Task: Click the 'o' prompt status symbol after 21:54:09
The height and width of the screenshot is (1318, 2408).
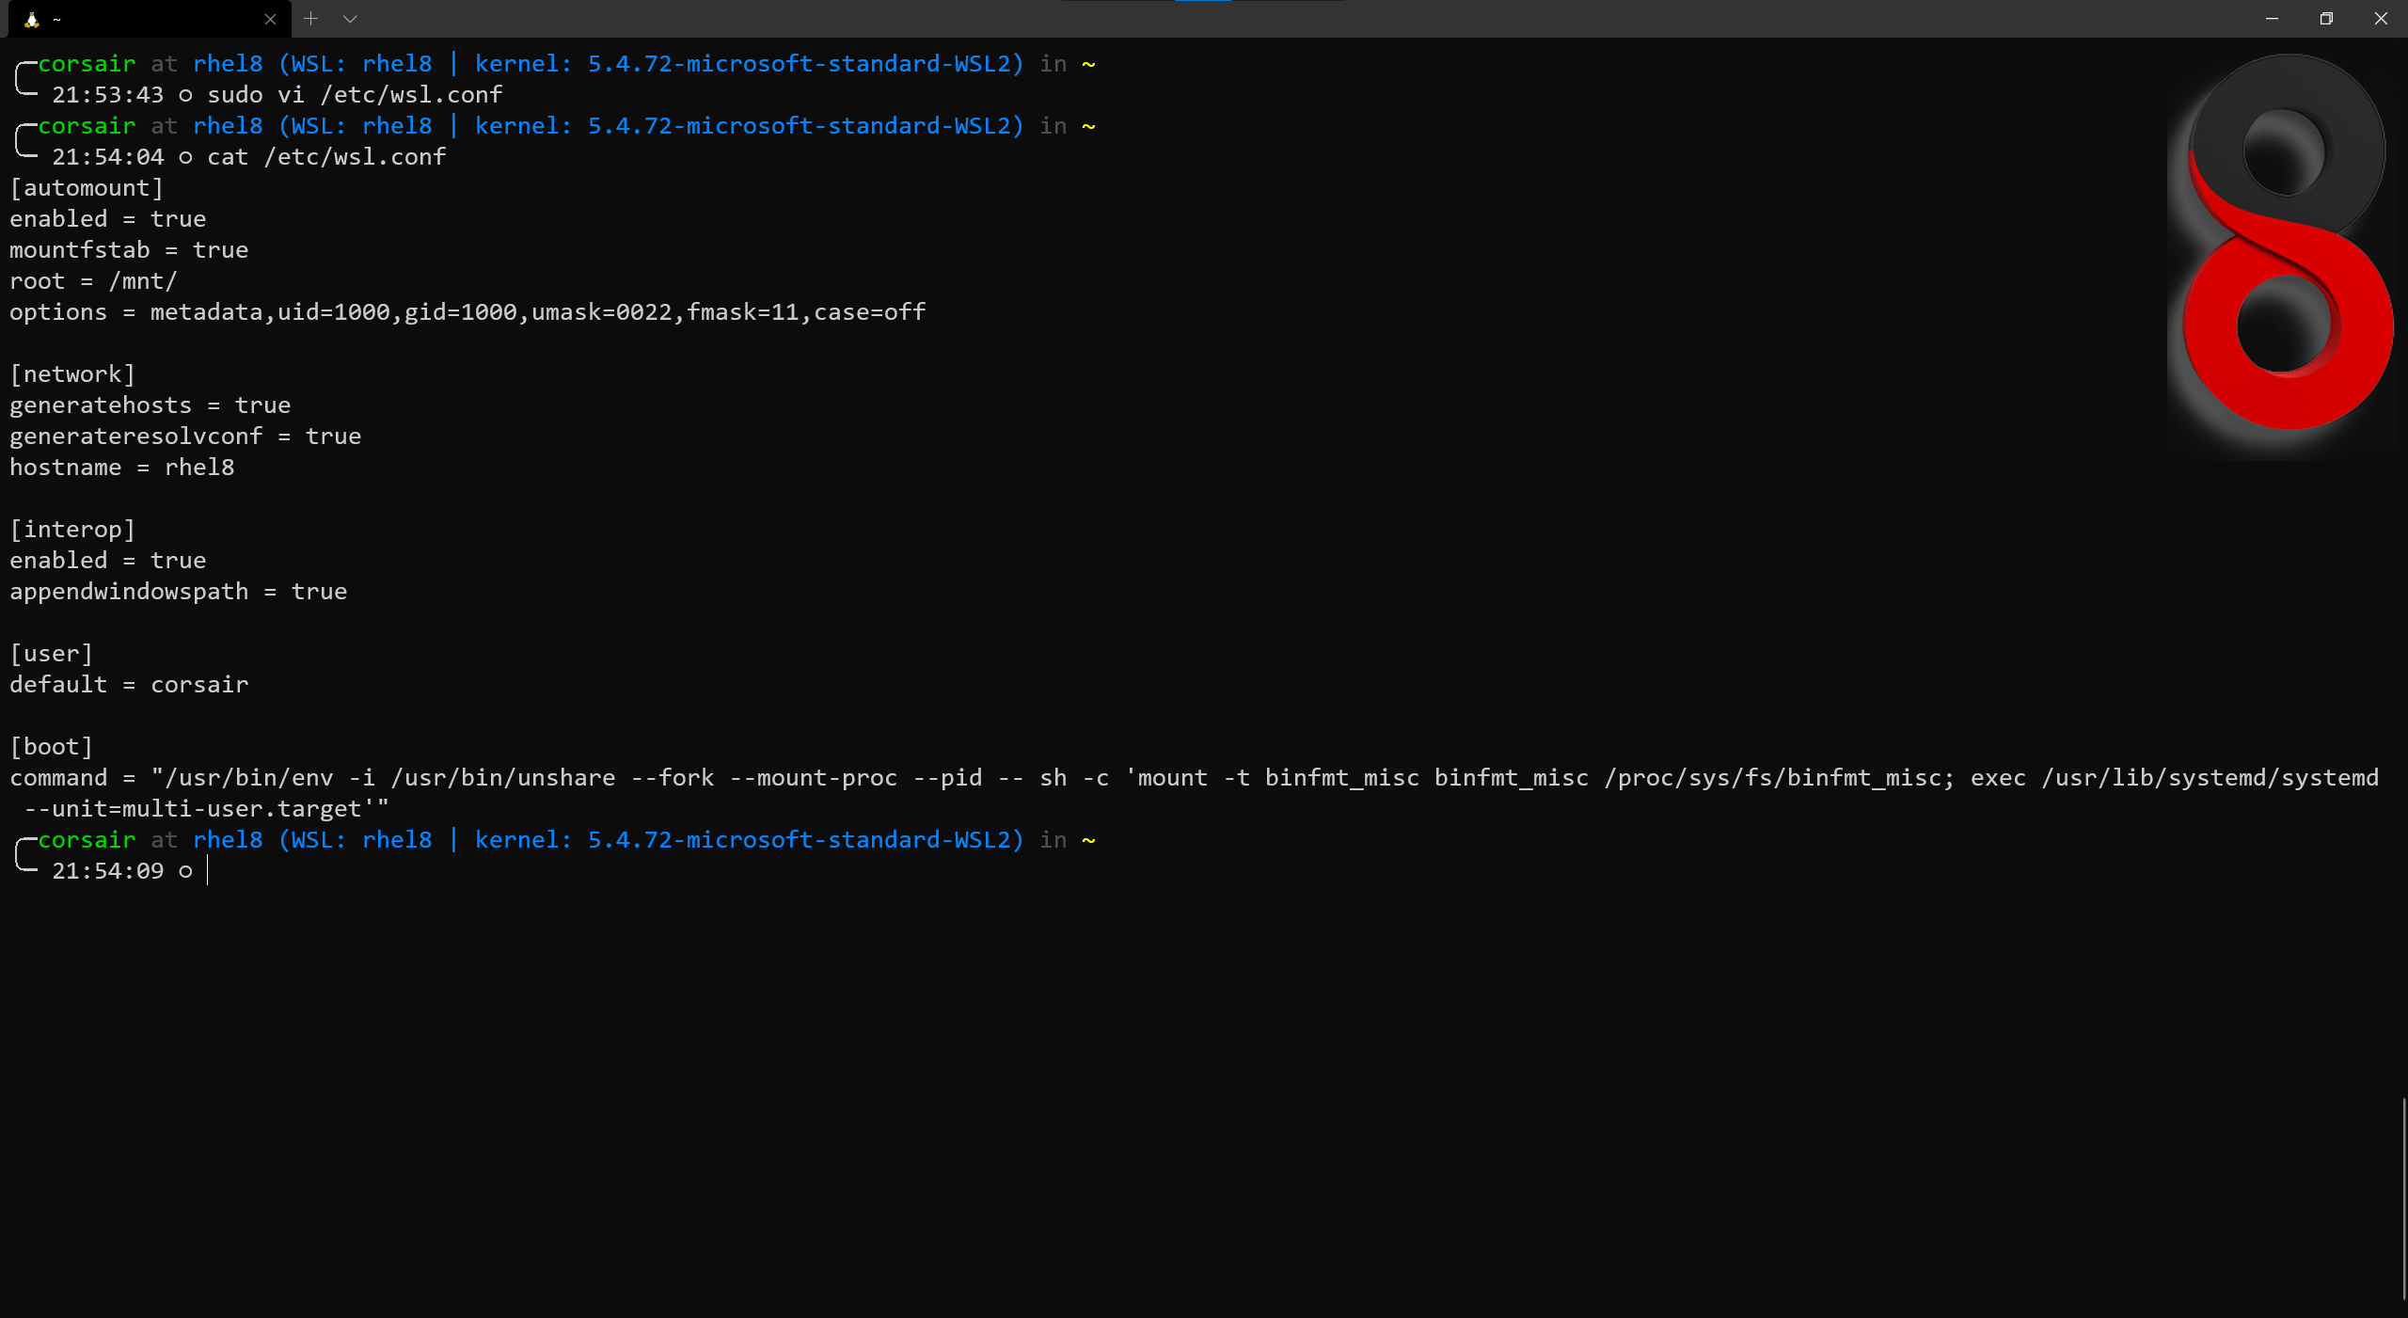Action: pyautogui.click(x=184, y=871)
